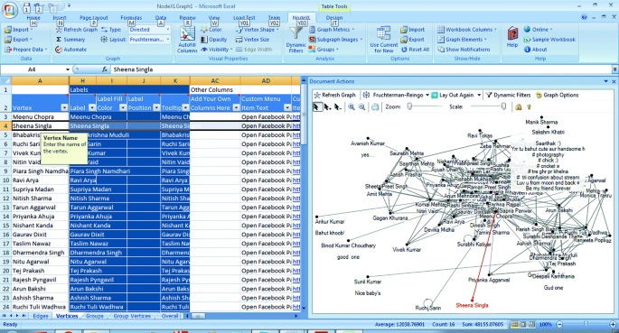
Task: Open Fruchterman-Reingold layout dropdown in graph pane
Action: tap(427, 95)
